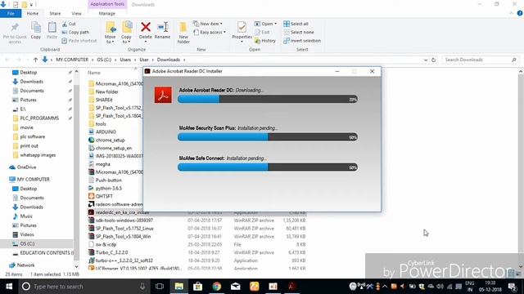The width and height of the screenshot is (524, 294).
Task: Click the clock showing 05-12-2018
Action: pos(490,287)
